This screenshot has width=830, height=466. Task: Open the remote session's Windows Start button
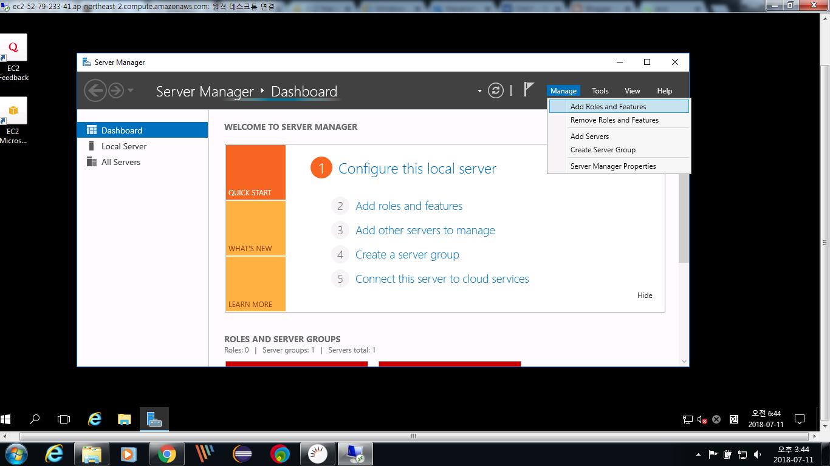point(6,419)
